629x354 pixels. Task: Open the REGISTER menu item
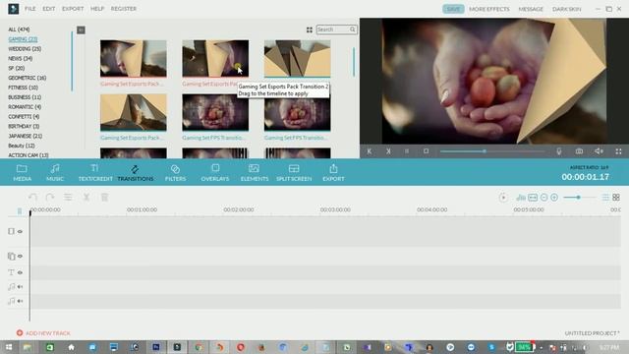pos(124,9)
